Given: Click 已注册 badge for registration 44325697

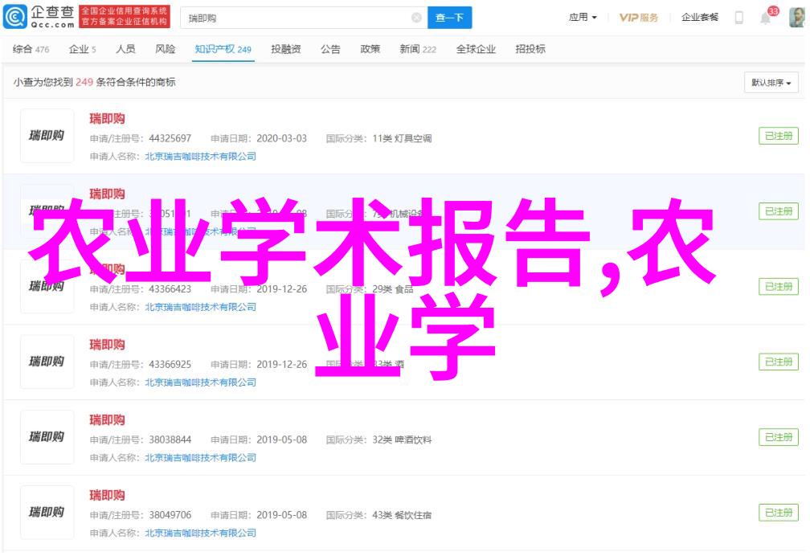Looking at the screenshot, I should 779,136.
